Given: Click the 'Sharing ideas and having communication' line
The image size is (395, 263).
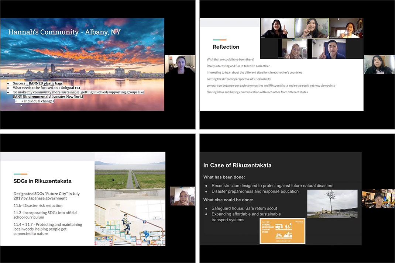Looking at the screenshot, I should tap(257, 92).
